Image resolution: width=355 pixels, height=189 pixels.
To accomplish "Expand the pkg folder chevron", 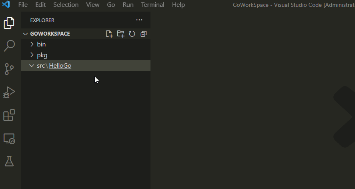I will [32, 55].
